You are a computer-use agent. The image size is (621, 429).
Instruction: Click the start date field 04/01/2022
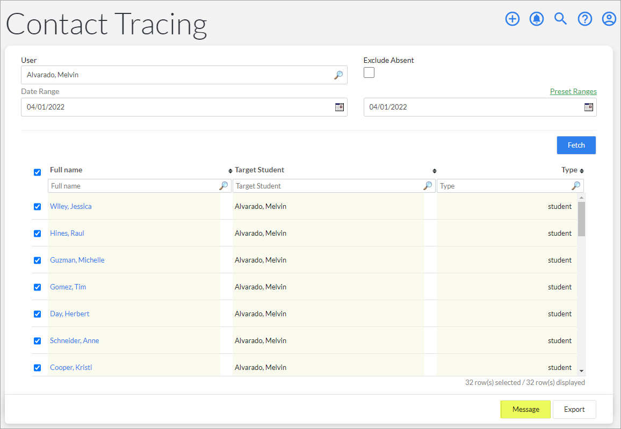tap(184, 107)
